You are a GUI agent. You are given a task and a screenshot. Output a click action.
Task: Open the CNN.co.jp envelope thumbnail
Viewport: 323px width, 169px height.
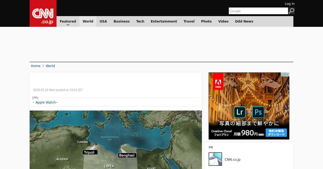215,159
